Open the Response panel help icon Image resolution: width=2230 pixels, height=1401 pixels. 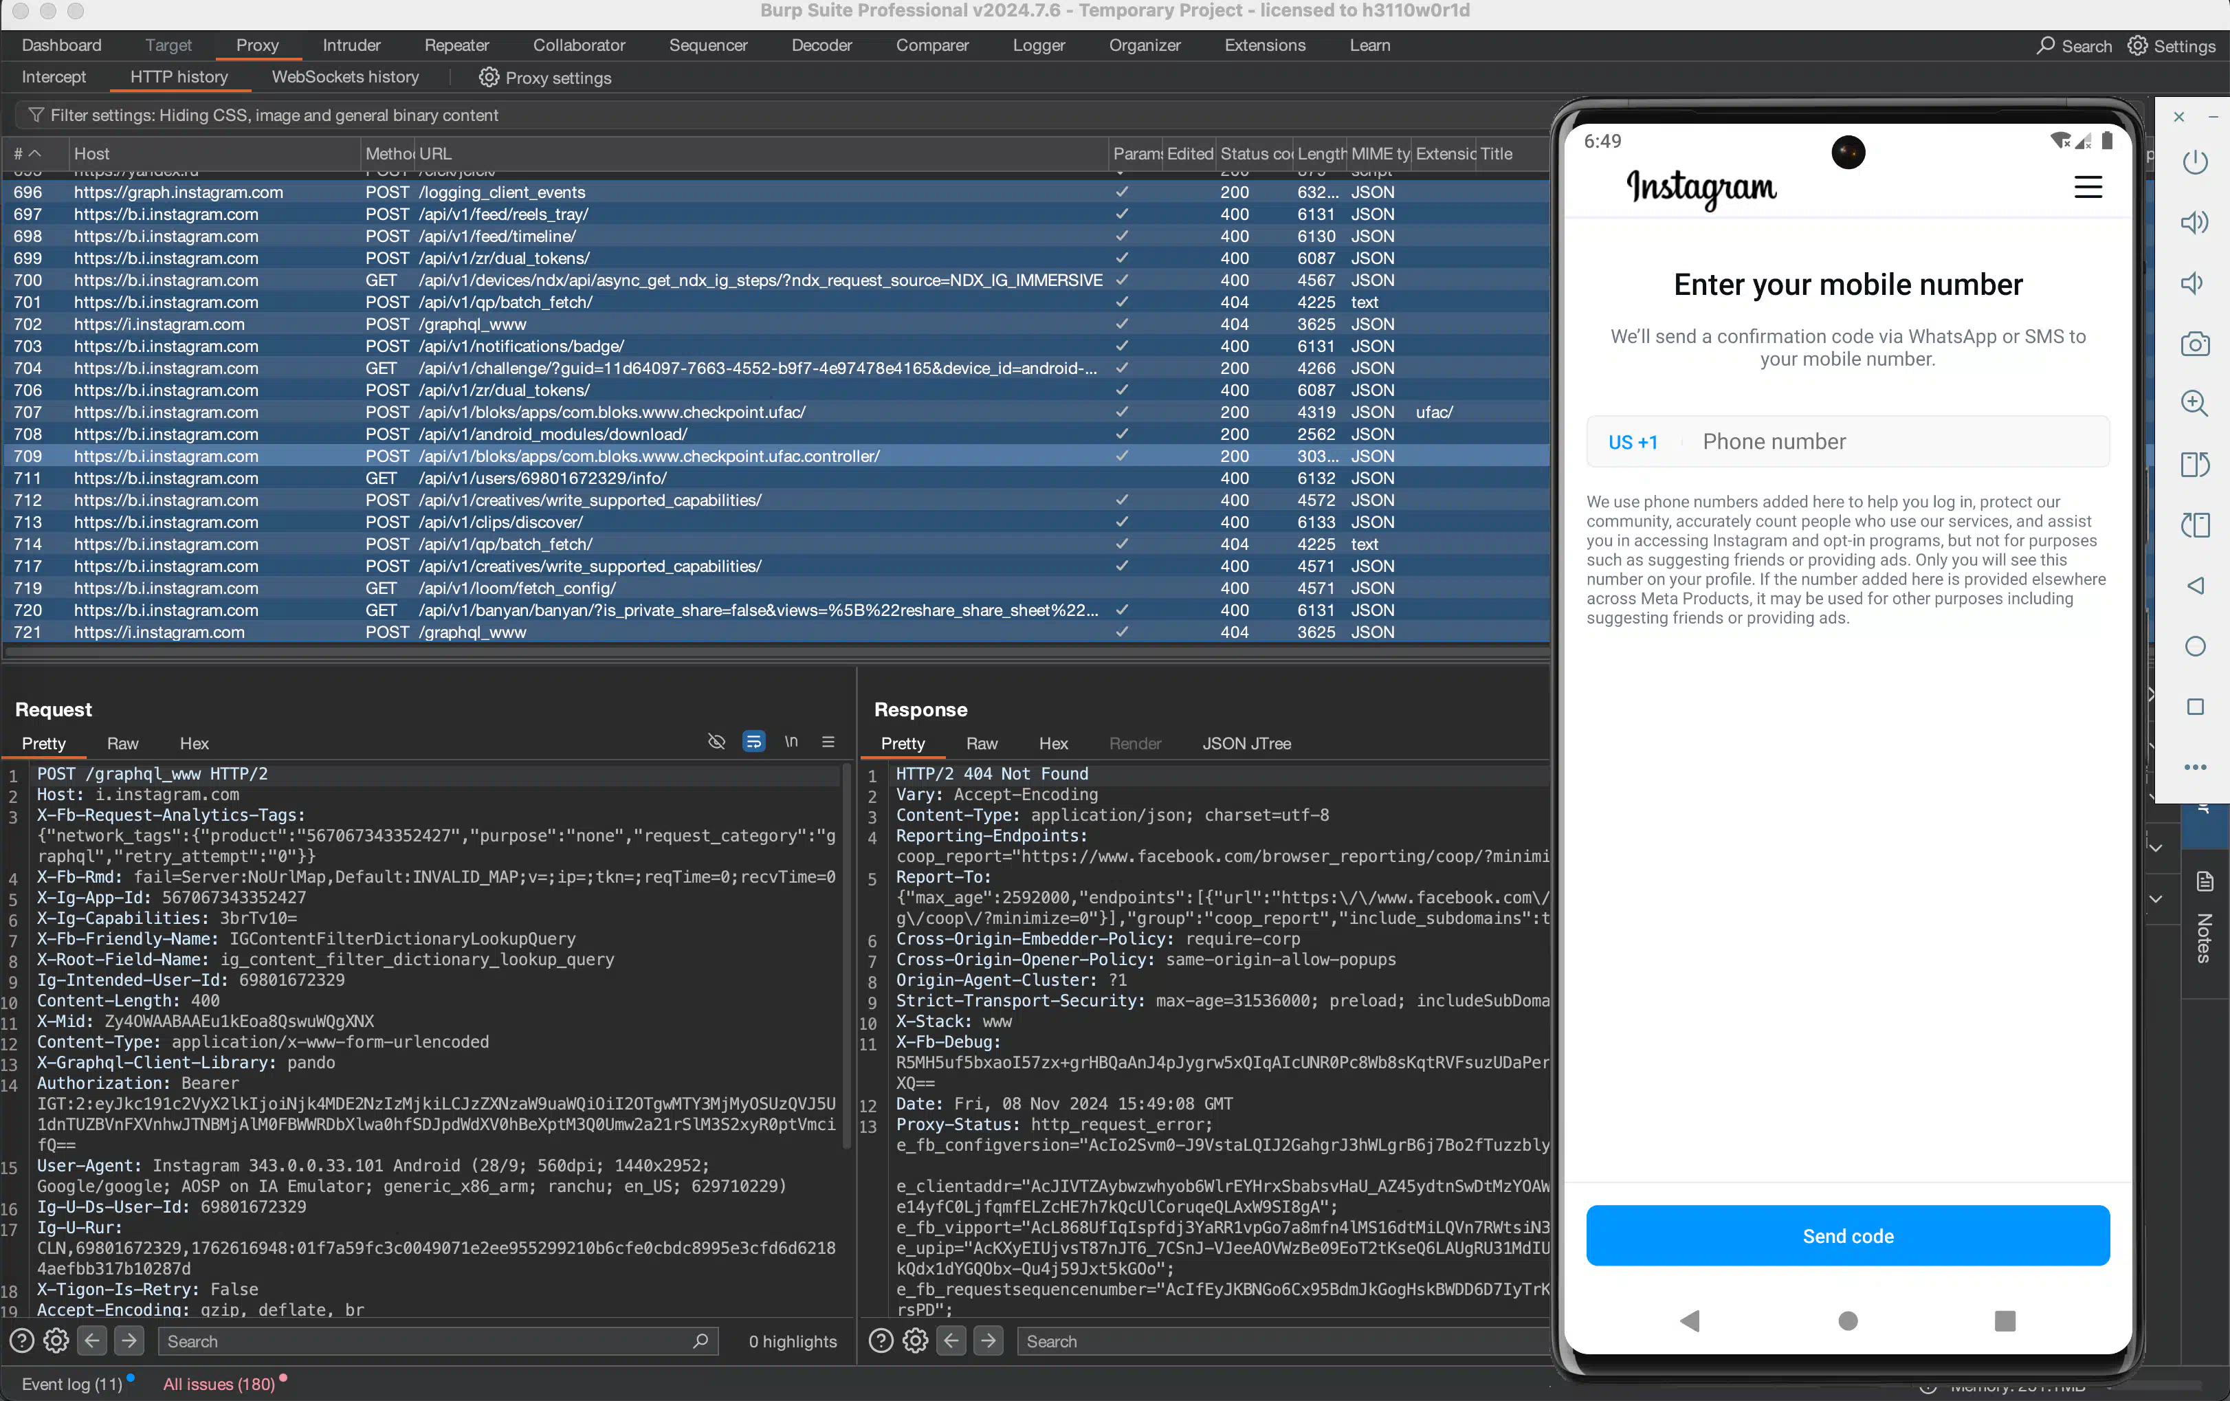tap(881, 1341)
